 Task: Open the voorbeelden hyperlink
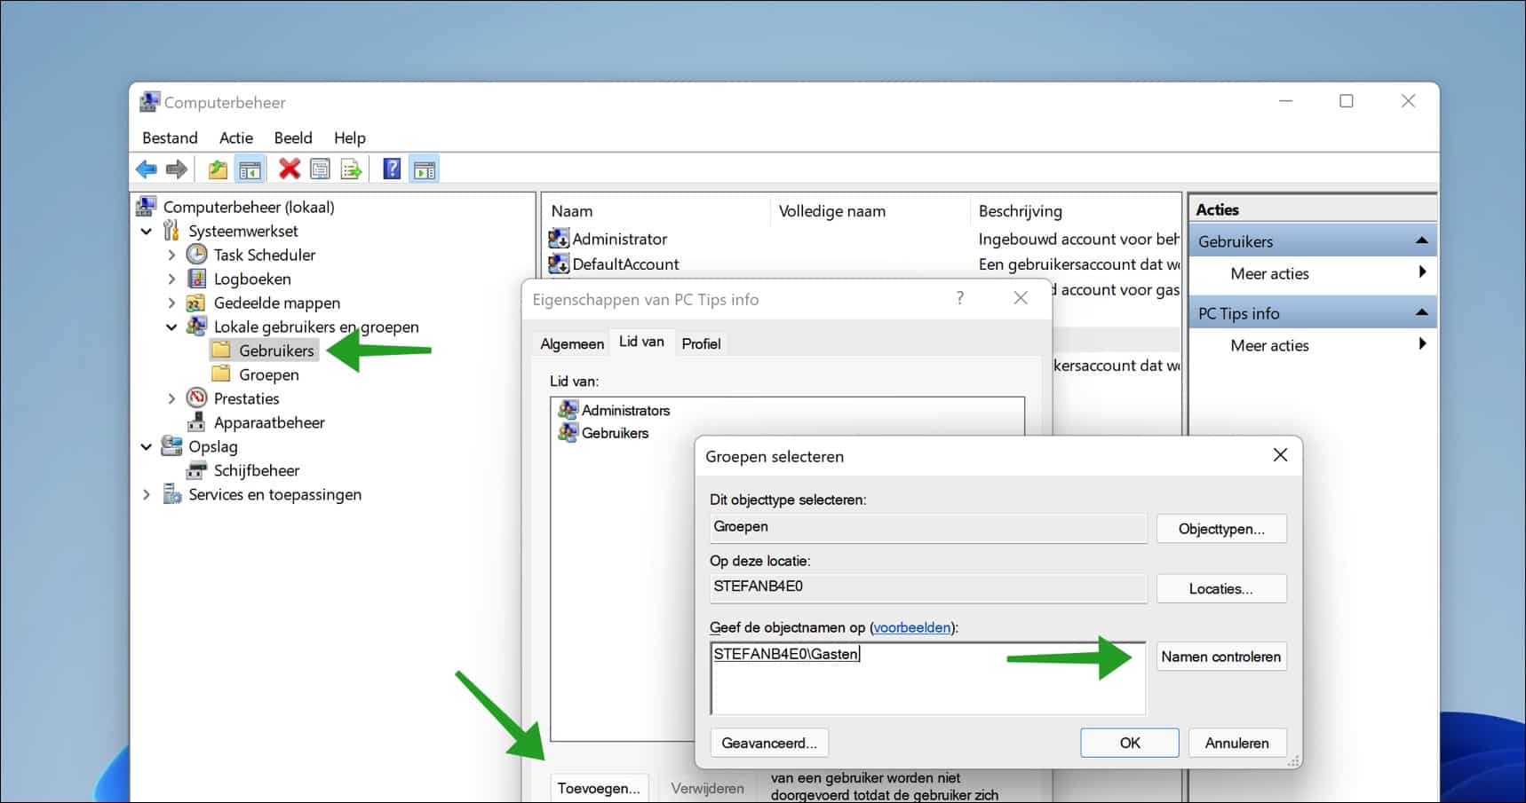911,627
